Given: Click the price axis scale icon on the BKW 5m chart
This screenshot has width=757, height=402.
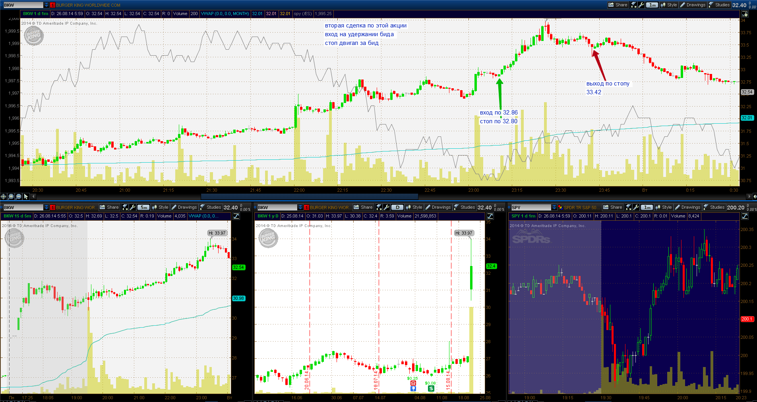Looking at the screenshot, I should [236, 216].
